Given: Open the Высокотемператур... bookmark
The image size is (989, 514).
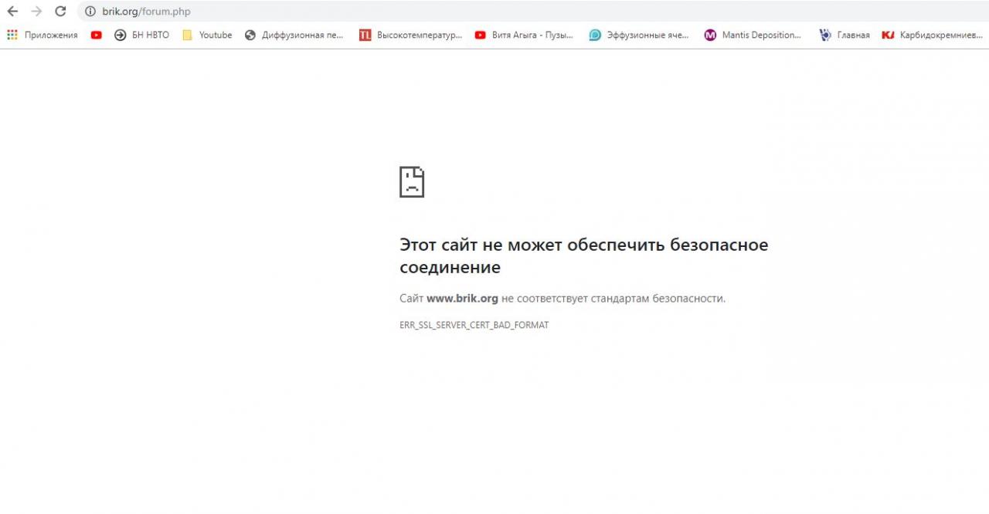Looking at the screenshot, I should 410,35.
